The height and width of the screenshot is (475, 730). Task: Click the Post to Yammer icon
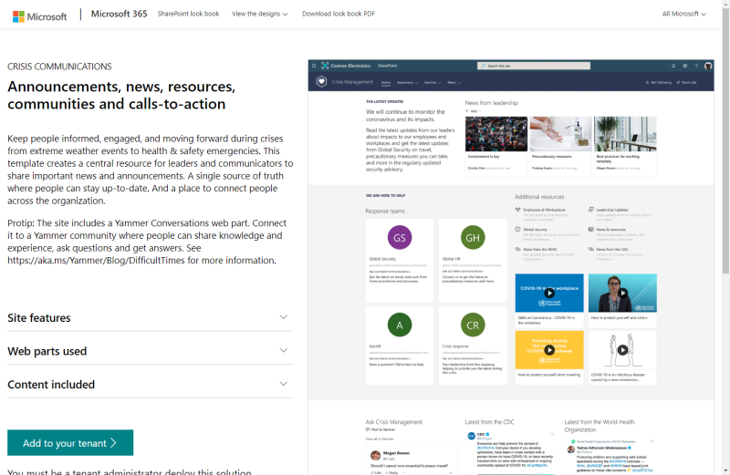point(368,429)
